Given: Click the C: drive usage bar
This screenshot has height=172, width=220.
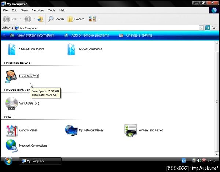Looking at the screenshot, I should click(x=12, y=82).
